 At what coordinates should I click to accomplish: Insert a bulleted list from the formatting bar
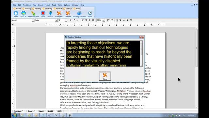[x=112, y=20]
